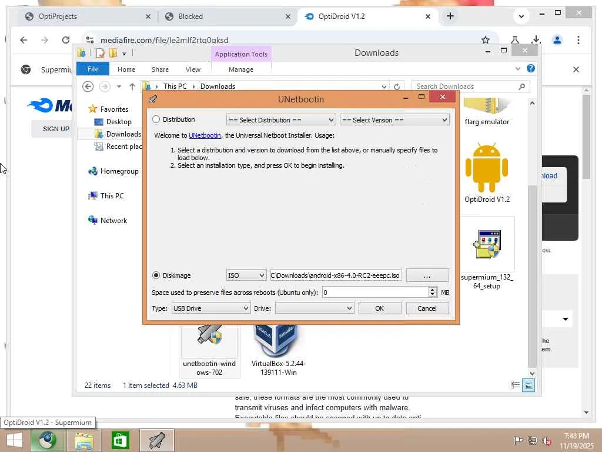
Task: Select the Distribution radio button in UNetbootin
Action: pyautogui.click(x=156, y=119)
